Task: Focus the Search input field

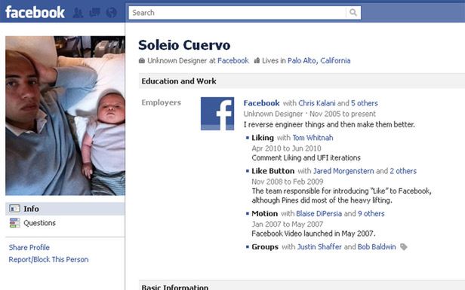Action: pos(237,13)
